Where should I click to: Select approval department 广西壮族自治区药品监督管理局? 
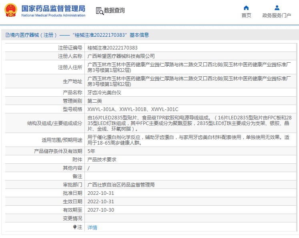tap(121, 185)
